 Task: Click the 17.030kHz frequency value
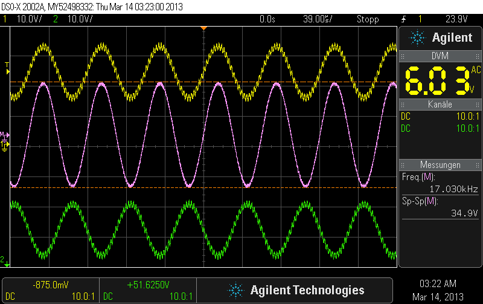[454, 189]
